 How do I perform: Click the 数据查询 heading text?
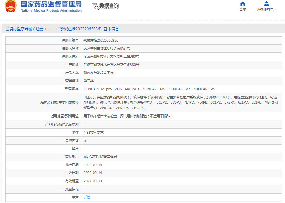[109, 6]
